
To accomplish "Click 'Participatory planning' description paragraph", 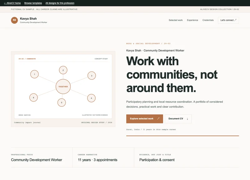I will (x=174, y=104).
